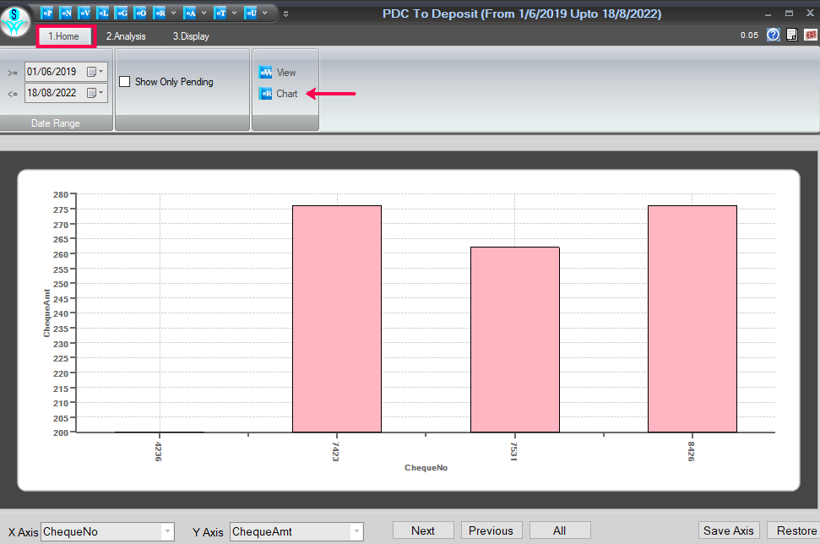Viewport: 820px width, 544px height.
Task: Click the G quick access toolbar icon
Action: tap(122, 14)
